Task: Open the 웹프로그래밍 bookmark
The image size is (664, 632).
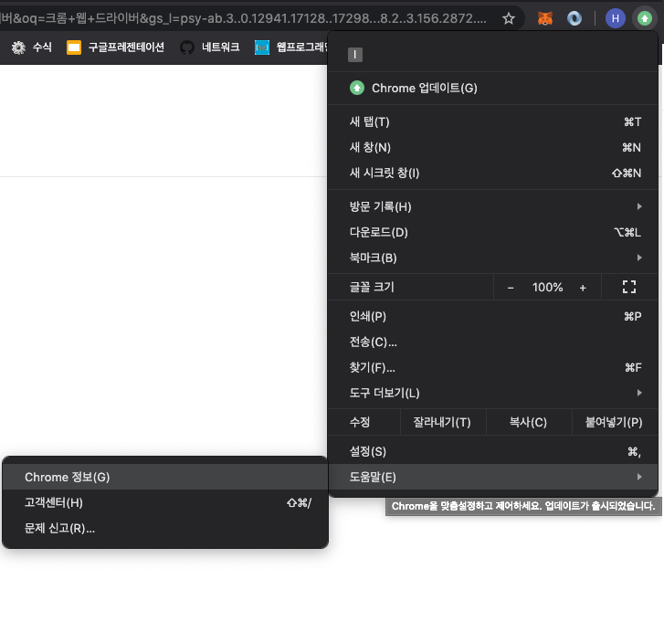Action: (x=291, y=47)
